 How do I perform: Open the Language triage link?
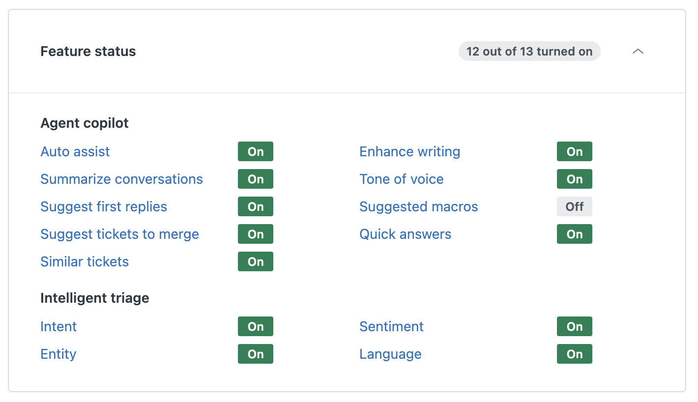(x=390, y=354)
